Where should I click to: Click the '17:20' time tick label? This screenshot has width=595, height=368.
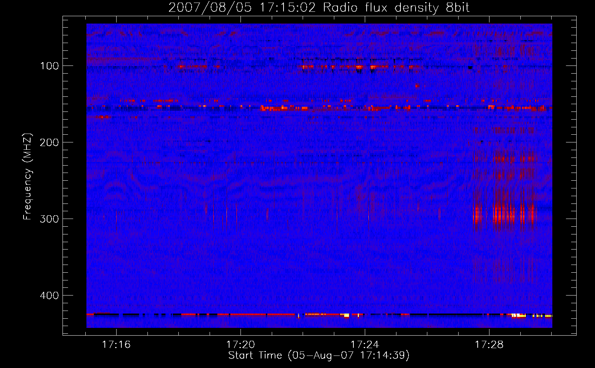(x=241, y=345)
